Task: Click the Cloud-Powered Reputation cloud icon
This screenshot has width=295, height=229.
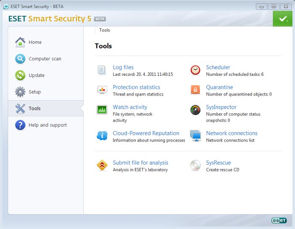Action: coord(102,136)
